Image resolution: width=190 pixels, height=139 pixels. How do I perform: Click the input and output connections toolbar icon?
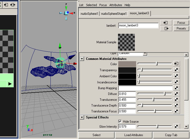tap(13, 5)
